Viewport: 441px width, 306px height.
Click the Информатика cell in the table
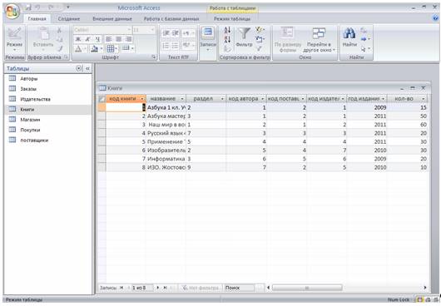pos(166,159)
